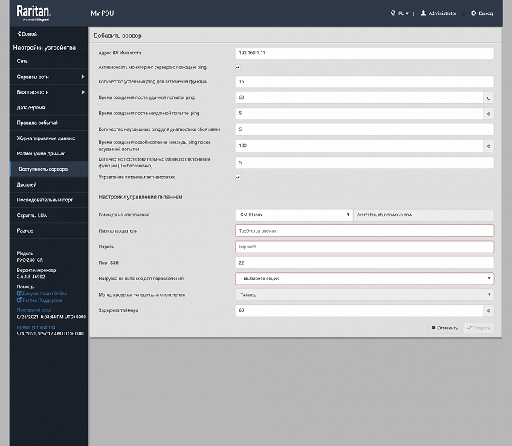The image size is (512, 446).
Task: Open the Таймер verification method dropdown
Action: [364, 294]
